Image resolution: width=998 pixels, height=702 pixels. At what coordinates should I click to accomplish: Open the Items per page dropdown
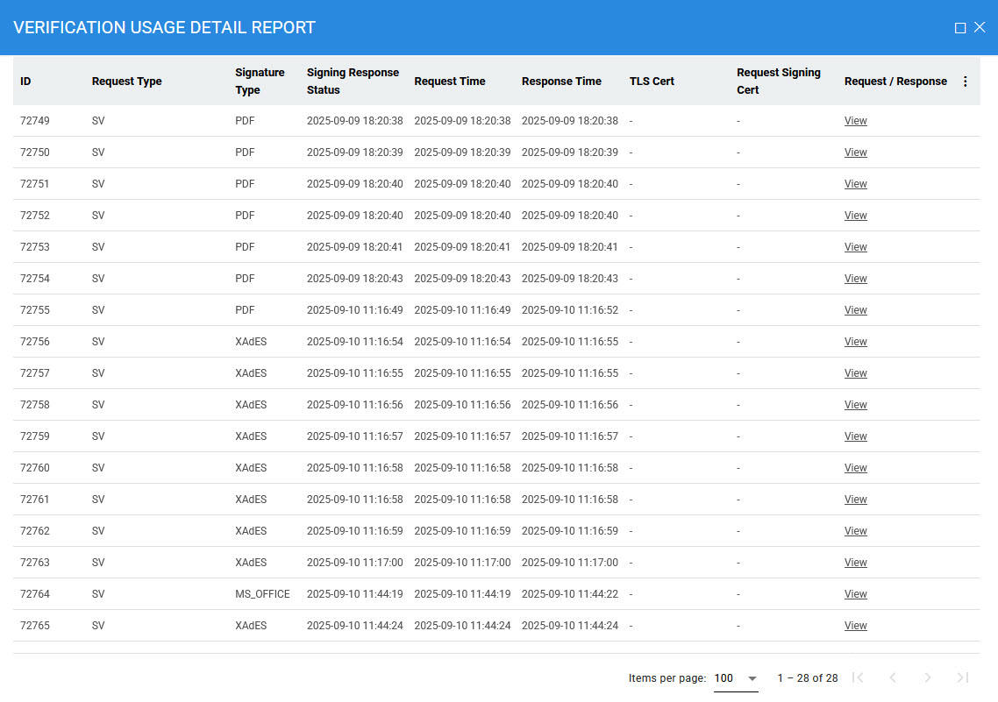[x=735, y=678]
